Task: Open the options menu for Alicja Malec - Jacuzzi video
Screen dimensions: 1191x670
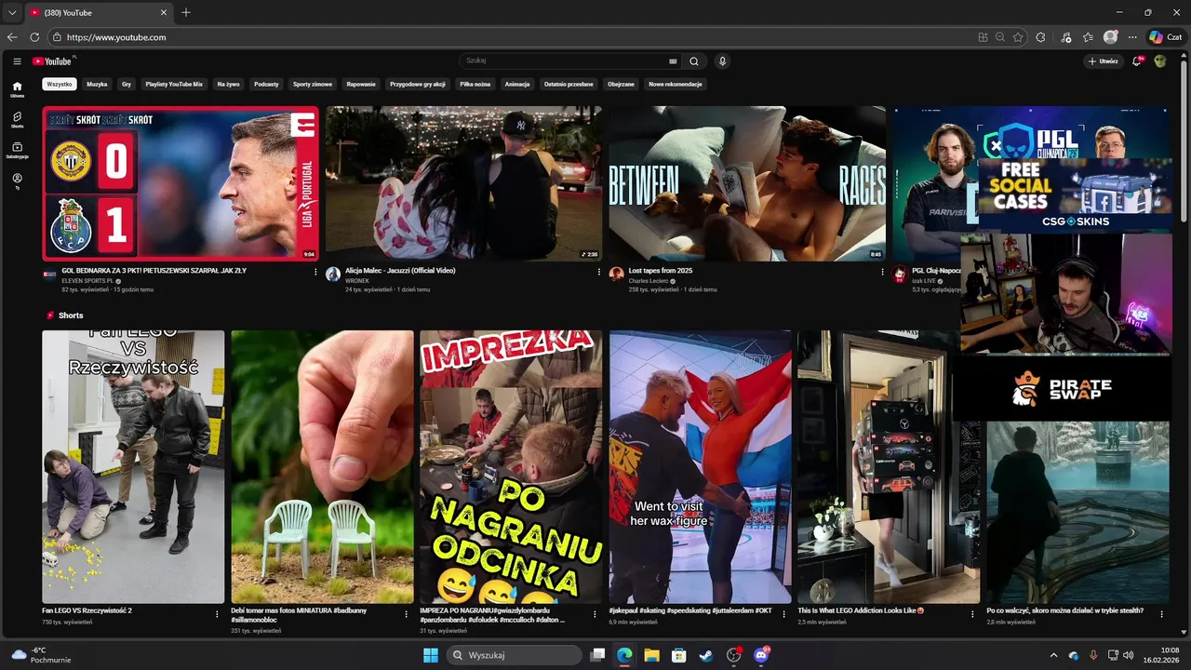Action: pyautogui.click(x=598, y=272)
